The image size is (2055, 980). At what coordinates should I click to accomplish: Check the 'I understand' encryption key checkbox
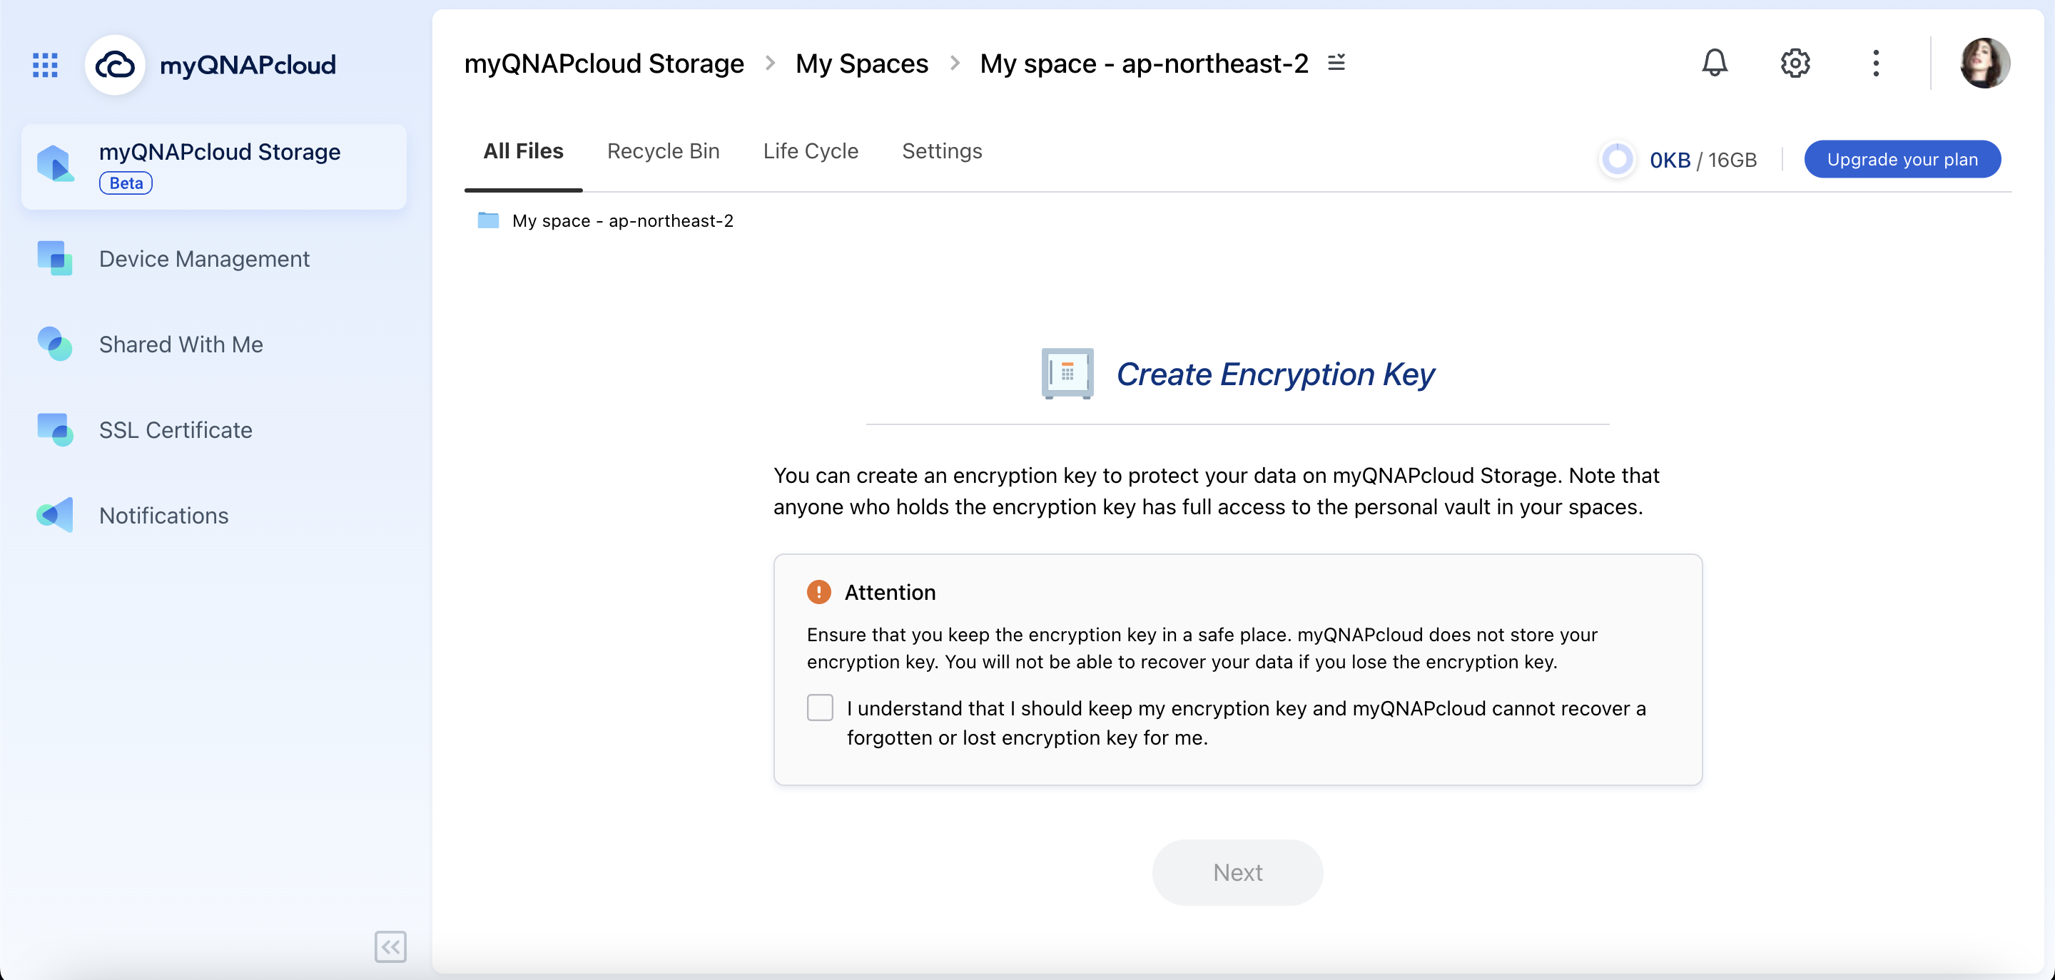[819, 708]
